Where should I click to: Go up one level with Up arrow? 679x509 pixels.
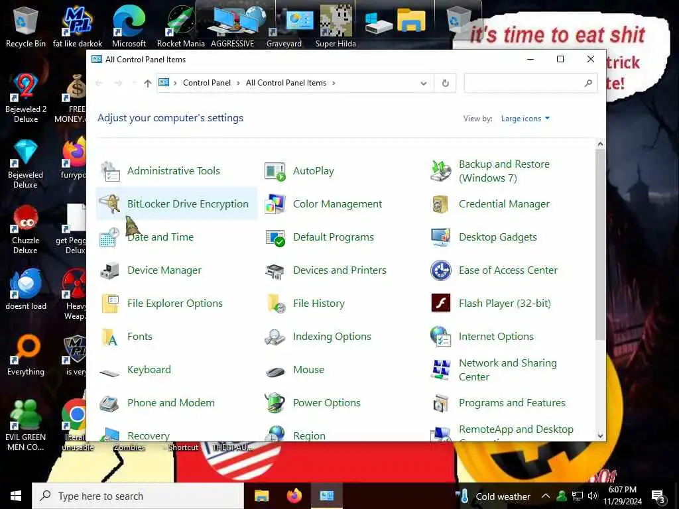click(x=148, y=83)
